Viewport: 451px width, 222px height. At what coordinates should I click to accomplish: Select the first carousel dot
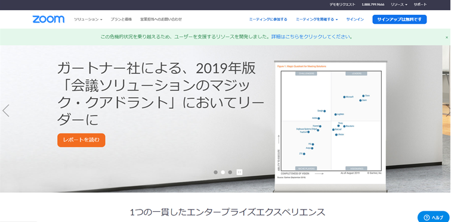click(x=215, y=173)
